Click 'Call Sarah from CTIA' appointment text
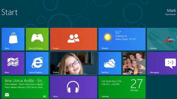The image size is (177, 99). click(x=111, y=81)
